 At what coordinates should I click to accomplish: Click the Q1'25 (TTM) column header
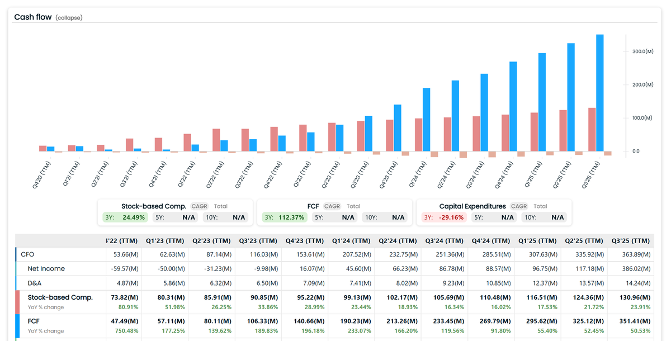click(x=537, y=241)
